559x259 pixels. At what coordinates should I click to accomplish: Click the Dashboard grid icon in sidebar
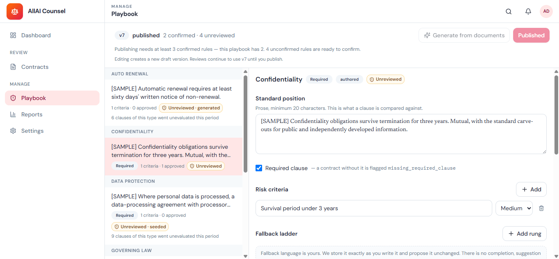(x=13, y=35)
